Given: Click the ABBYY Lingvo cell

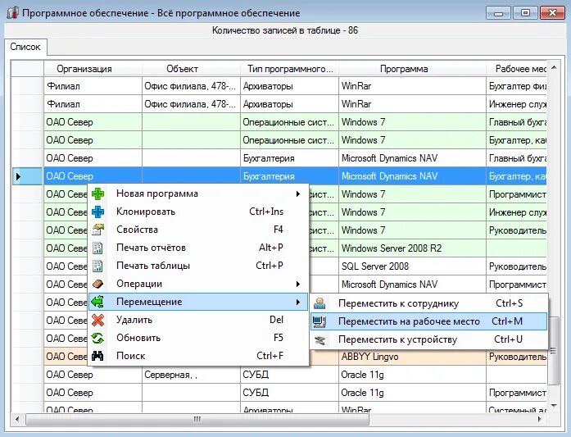Looking at the screenshot, I should click(x=412, y=357).
